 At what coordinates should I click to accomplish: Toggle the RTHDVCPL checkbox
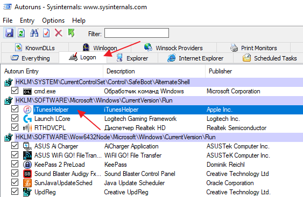click(x=15, y=127)
